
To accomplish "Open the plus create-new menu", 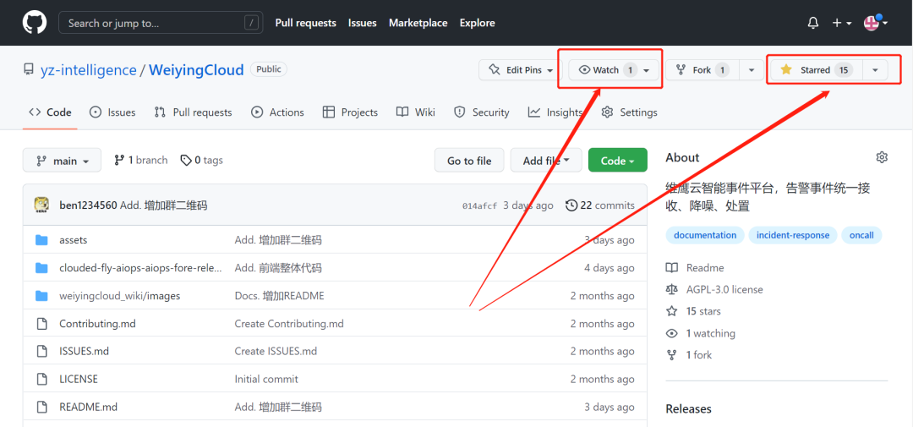I will click(842, 24).
